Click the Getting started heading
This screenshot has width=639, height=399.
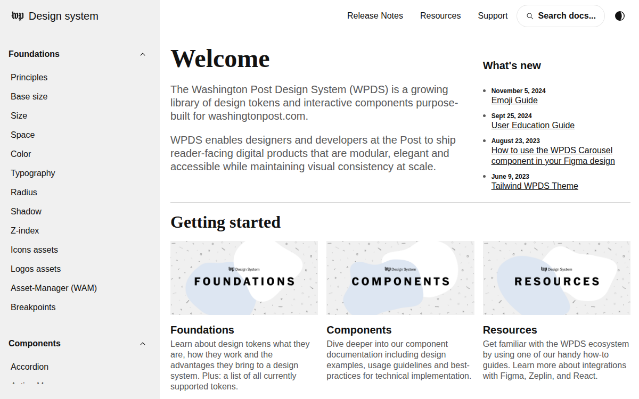[x=225, y=222]
